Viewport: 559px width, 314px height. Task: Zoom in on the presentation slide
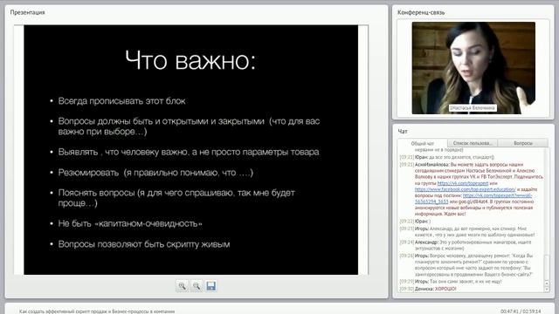[183, 286]
